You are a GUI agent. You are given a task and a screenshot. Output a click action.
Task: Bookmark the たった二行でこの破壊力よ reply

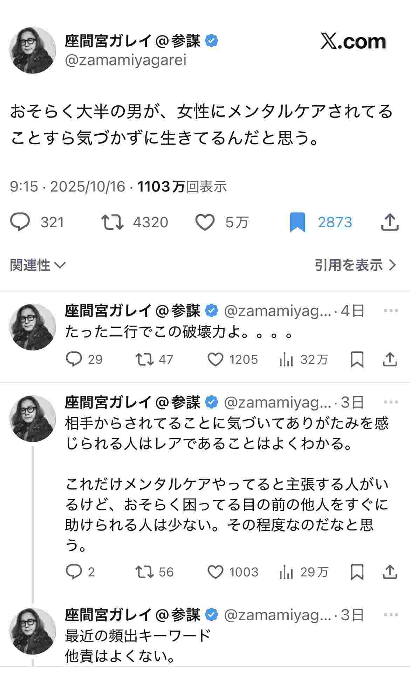(x=357, y=359)
